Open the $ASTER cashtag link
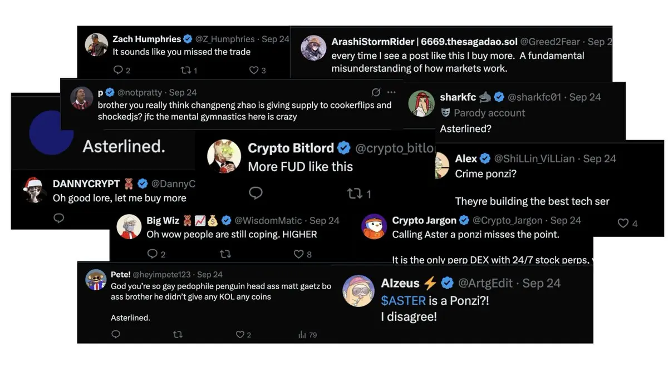The width and height of the screenshot is (668, 367). (403, 301)
